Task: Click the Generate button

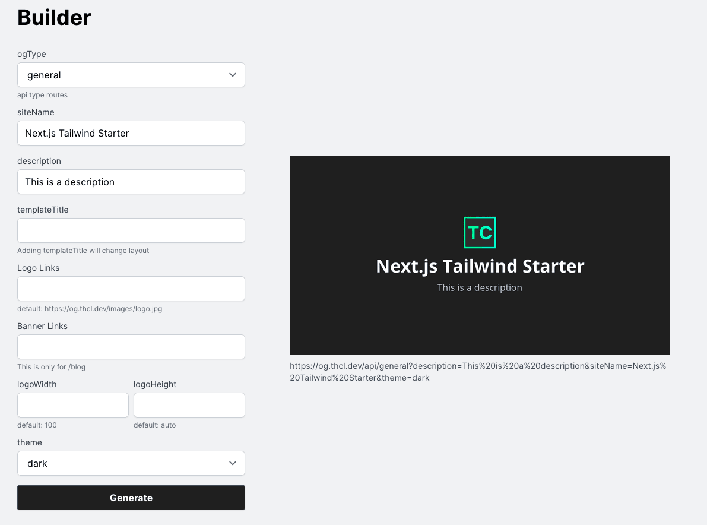Action: tap(131, 498)
